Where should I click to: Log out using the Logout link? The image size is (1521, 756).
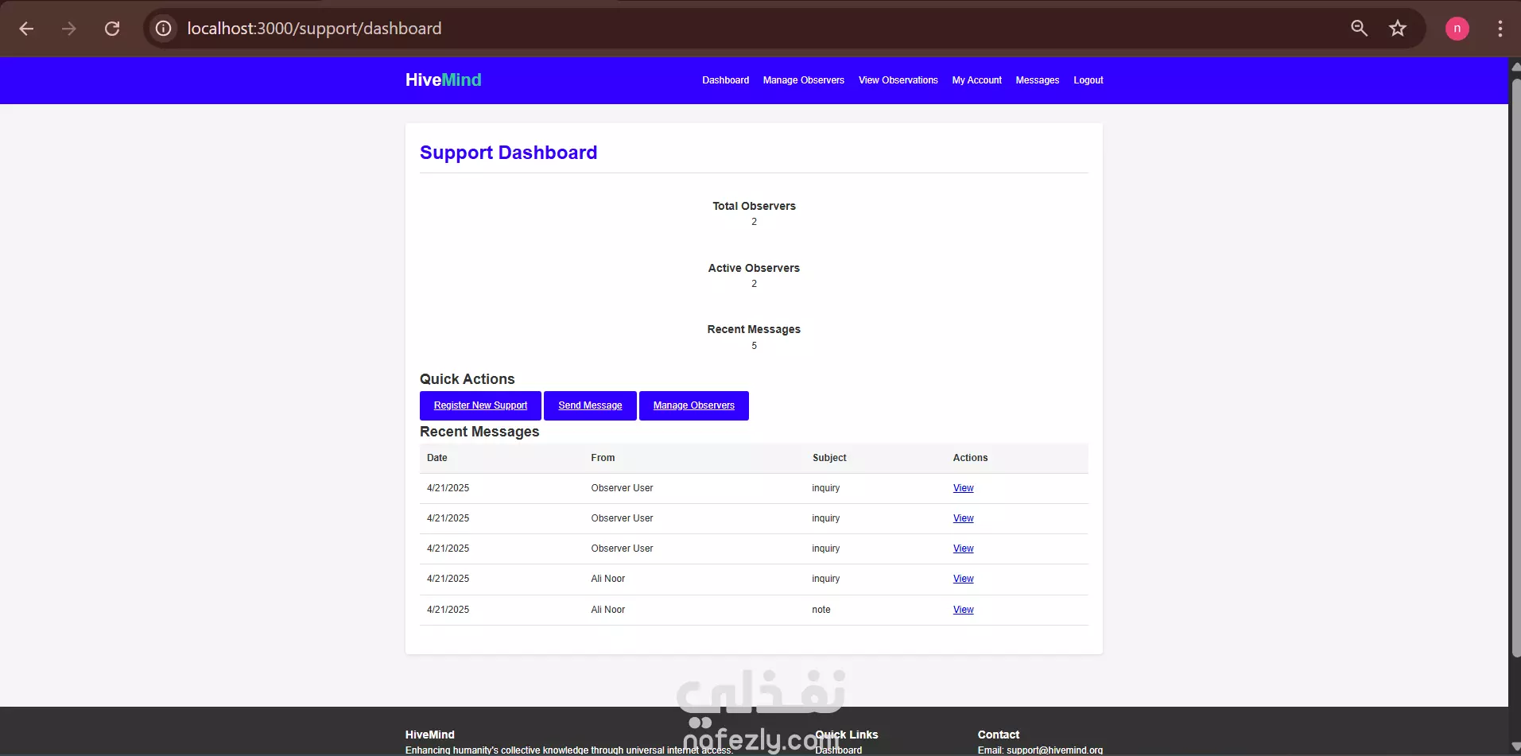(1088, 80)
